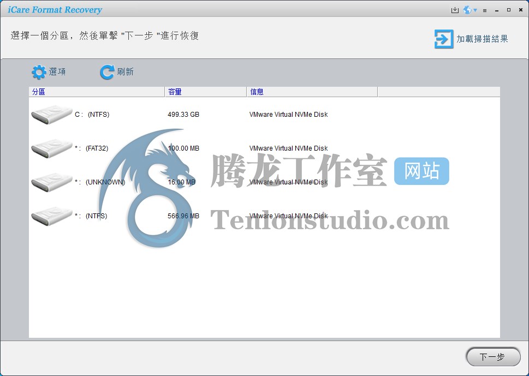Minimize the iCare Format Recovery window

[x=497, y=10]
